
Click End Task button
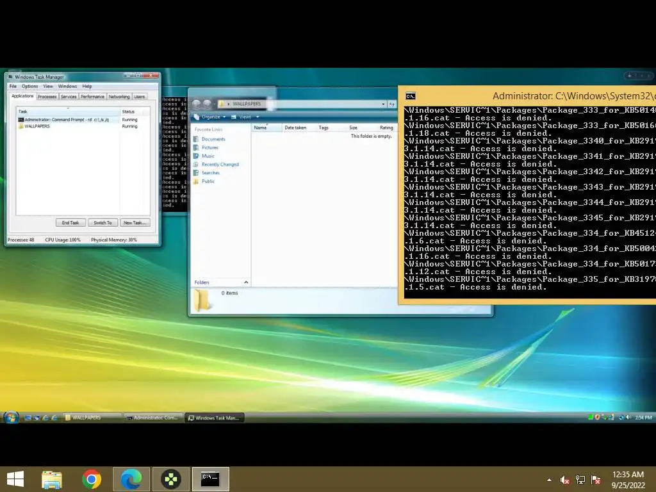(70, 222)
